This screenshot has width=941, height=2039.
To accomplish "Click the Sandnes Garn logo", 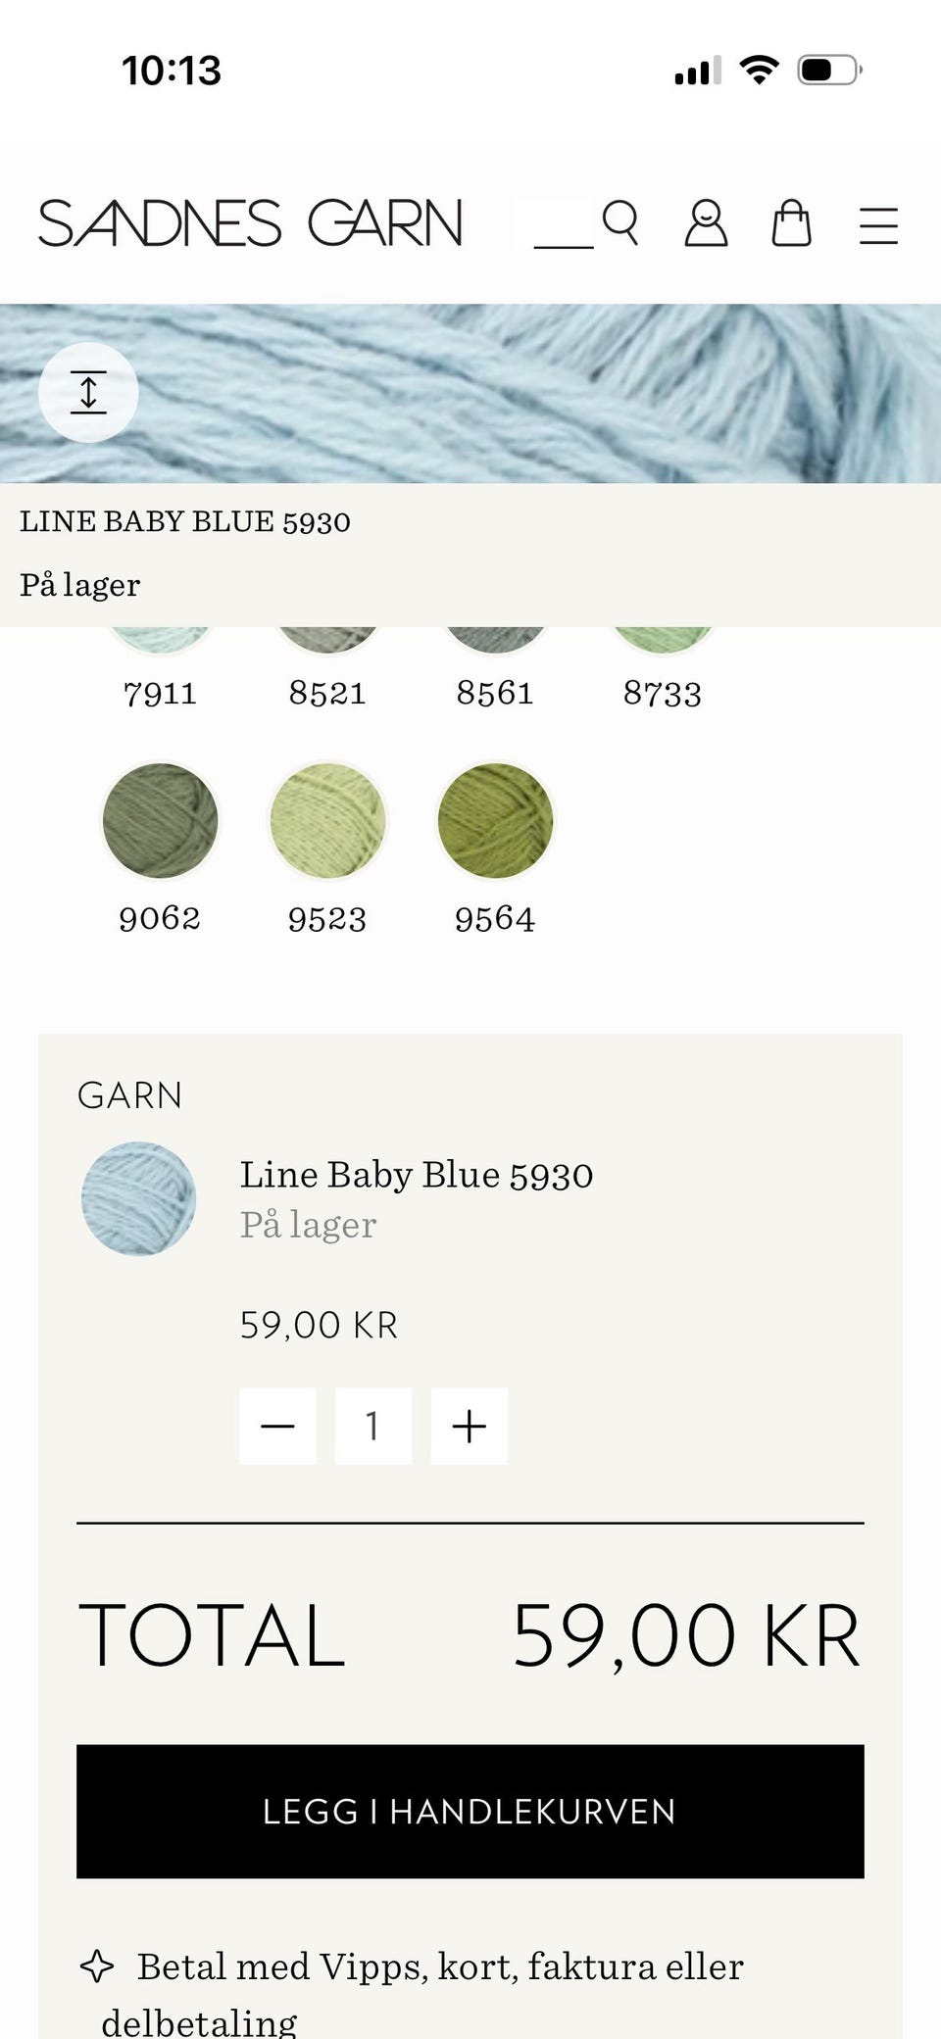I will pyautogui.click(x=250, y=223).
